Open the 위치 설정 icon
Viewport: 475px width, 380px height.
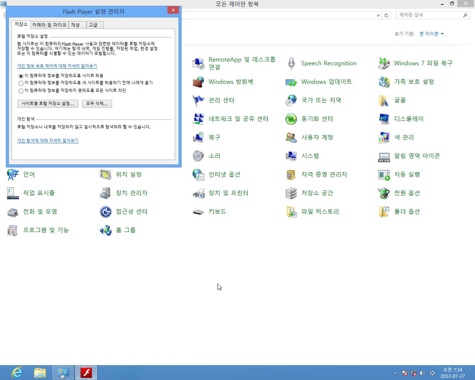[x=106, y=174]
